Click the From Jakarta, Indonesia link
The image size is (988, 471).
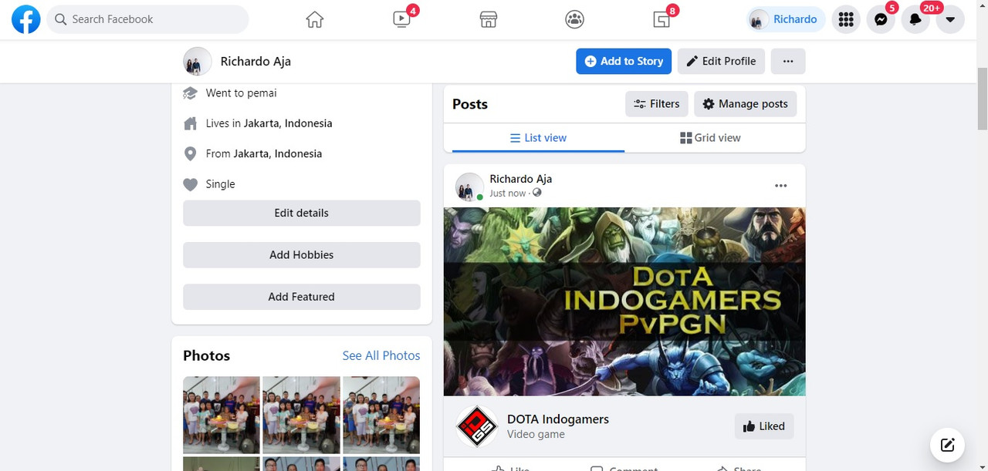coord(278,153)
